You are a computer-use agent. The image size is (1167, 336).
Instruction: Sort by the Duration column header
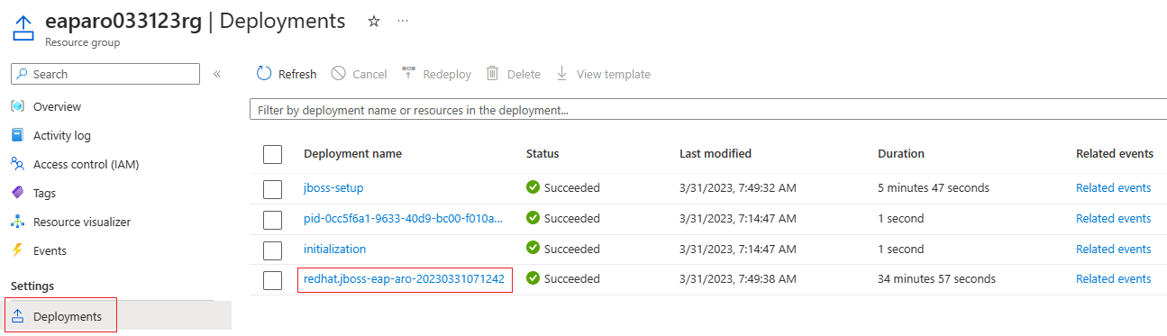point(901,154)
